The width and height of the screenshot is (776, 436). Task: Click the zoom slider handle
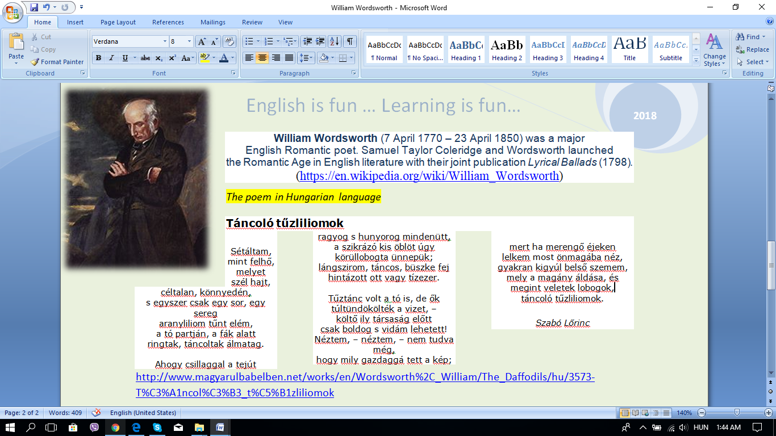[x=737, y=413]
